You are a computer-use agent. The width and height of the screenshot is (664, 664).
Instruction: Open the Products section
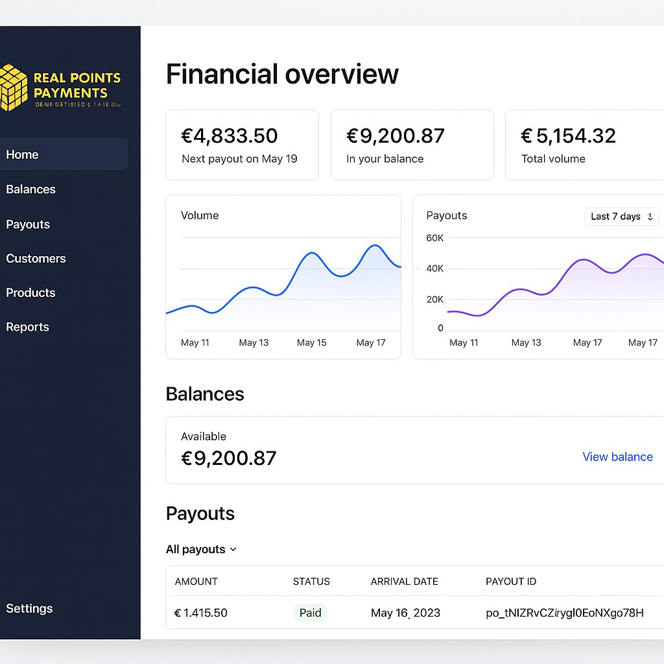coord(31,292)
